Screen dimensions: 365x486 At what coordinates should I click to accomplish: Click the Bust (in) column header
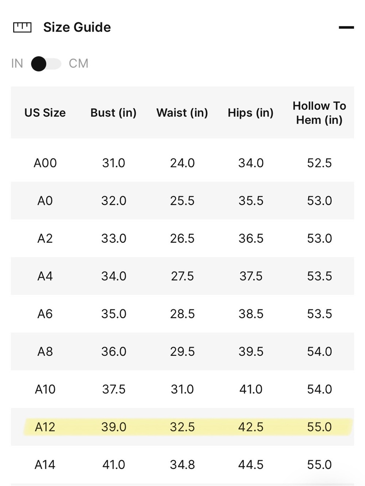click(x=114, y=113)
